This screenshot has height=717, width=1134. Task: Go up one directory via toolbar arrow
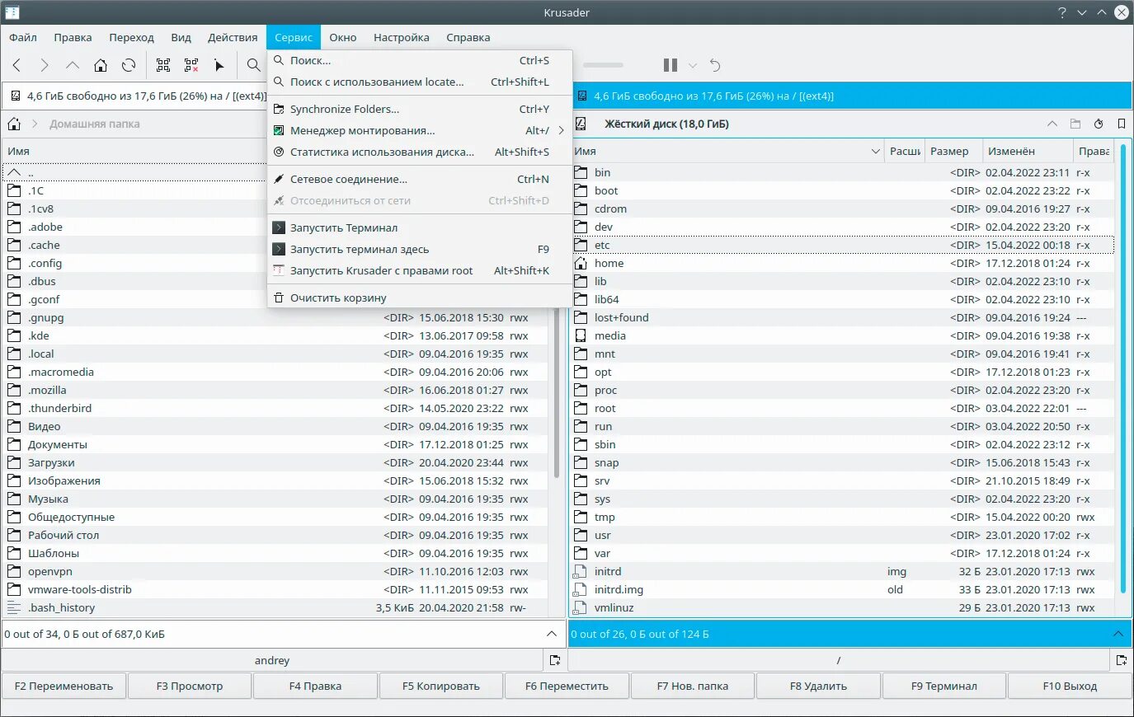pos(73,65)
